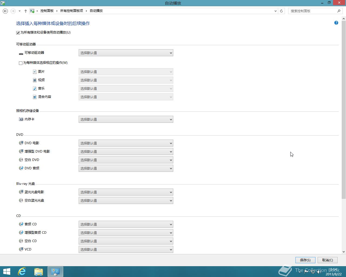Click 控制面板 in the breadcrumb path
346x277 pixels.
pyautogui.click(x=47, y=11)
